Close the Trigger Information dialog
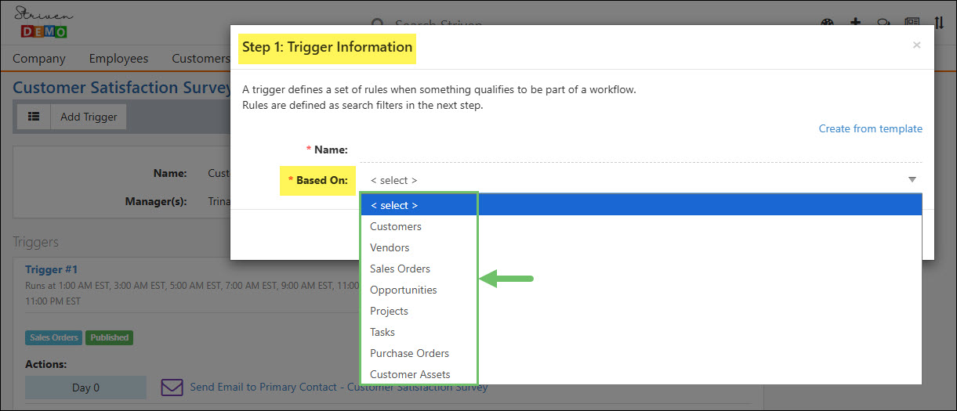The height and width of the screenshot is (411, 957). point(916,45)
